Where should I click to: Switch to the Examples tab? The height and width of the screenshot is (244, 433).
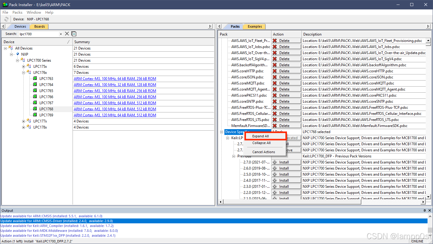pyautogui.click(x=255, y=26)
